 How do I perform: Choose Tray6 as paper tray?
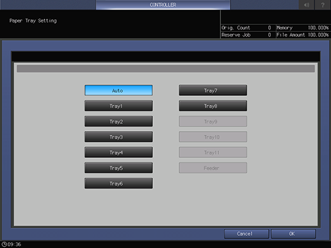(118, 183)
